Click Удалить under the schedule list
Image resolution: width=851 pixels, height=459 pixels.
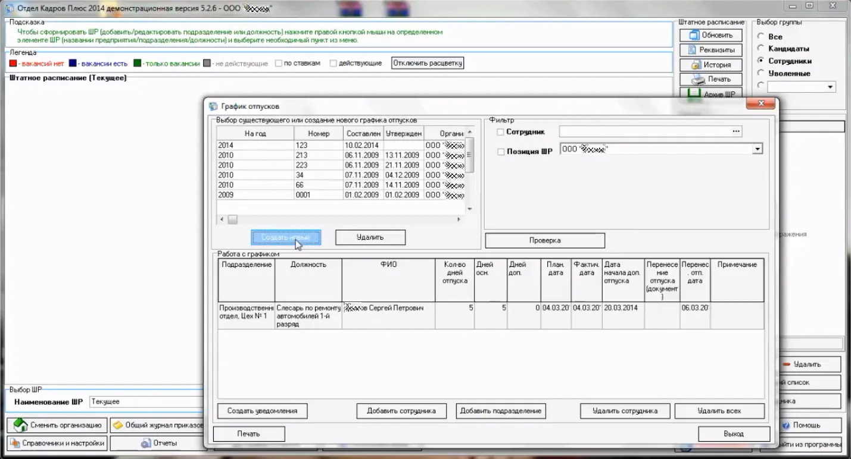[370, 237]
